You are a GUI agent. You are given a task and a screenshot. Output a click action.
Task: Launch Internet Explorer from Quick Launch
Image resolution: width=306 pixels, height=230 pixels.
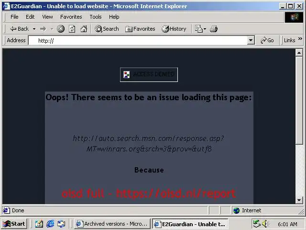[x=50, y=224]
